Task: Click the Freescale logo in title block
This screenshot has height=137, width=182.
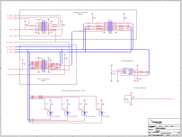Action: pos(156,122)
